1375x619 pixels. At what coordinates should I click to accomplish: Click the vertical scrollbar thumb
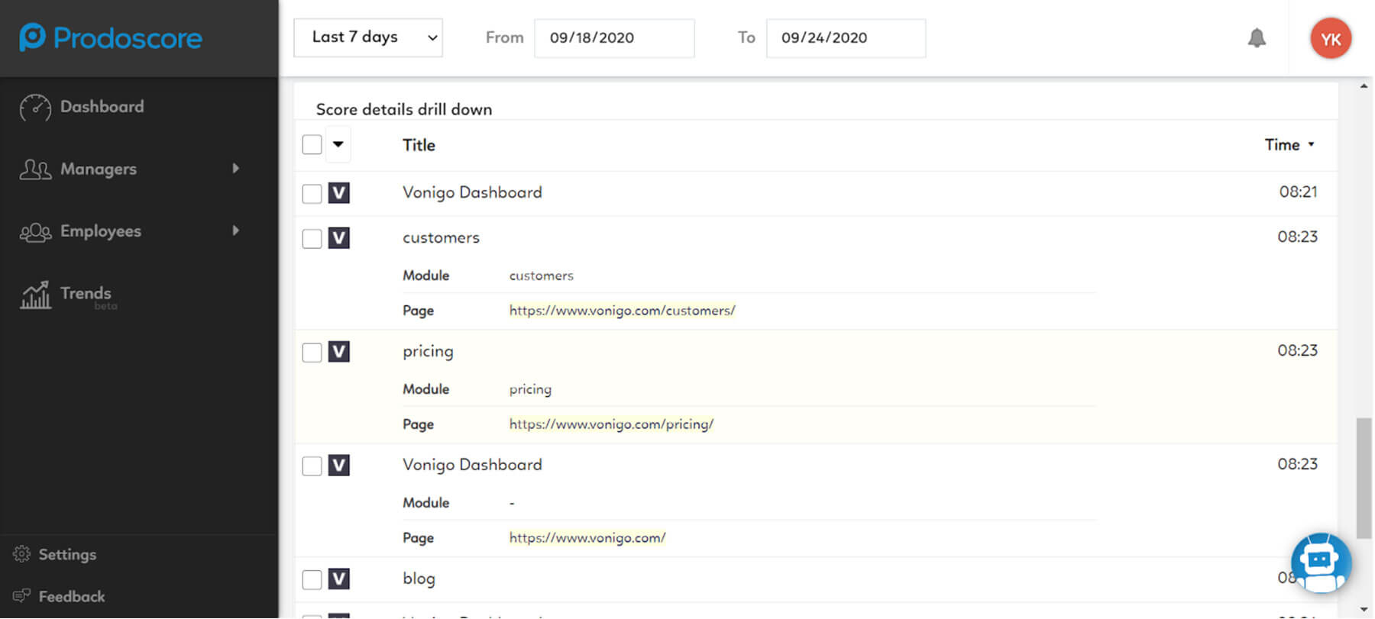[1364, 478]
